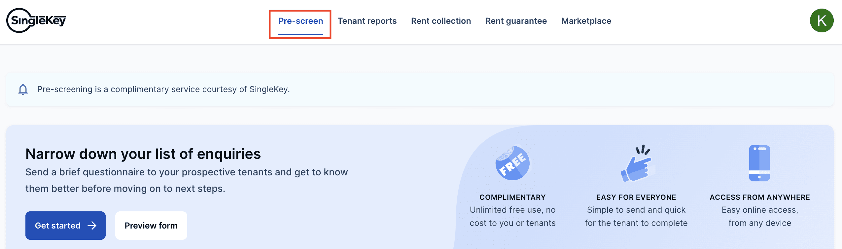Click the arrow inside Get started
This screenshot has width=842, height=249.
click(92, 226)
